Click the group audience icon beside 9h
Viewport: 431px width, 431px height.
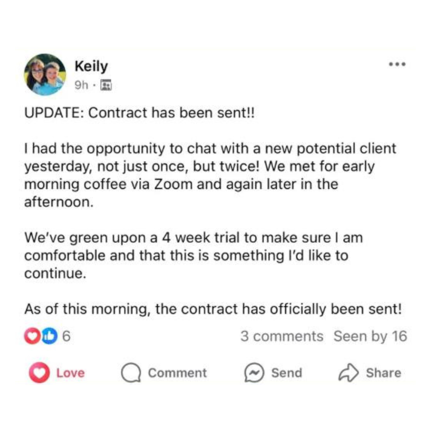click(106, 85)
